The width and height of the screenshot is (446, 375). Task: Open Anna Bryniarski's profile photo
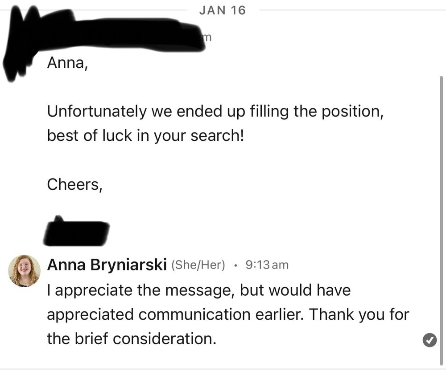pos(24,271)
